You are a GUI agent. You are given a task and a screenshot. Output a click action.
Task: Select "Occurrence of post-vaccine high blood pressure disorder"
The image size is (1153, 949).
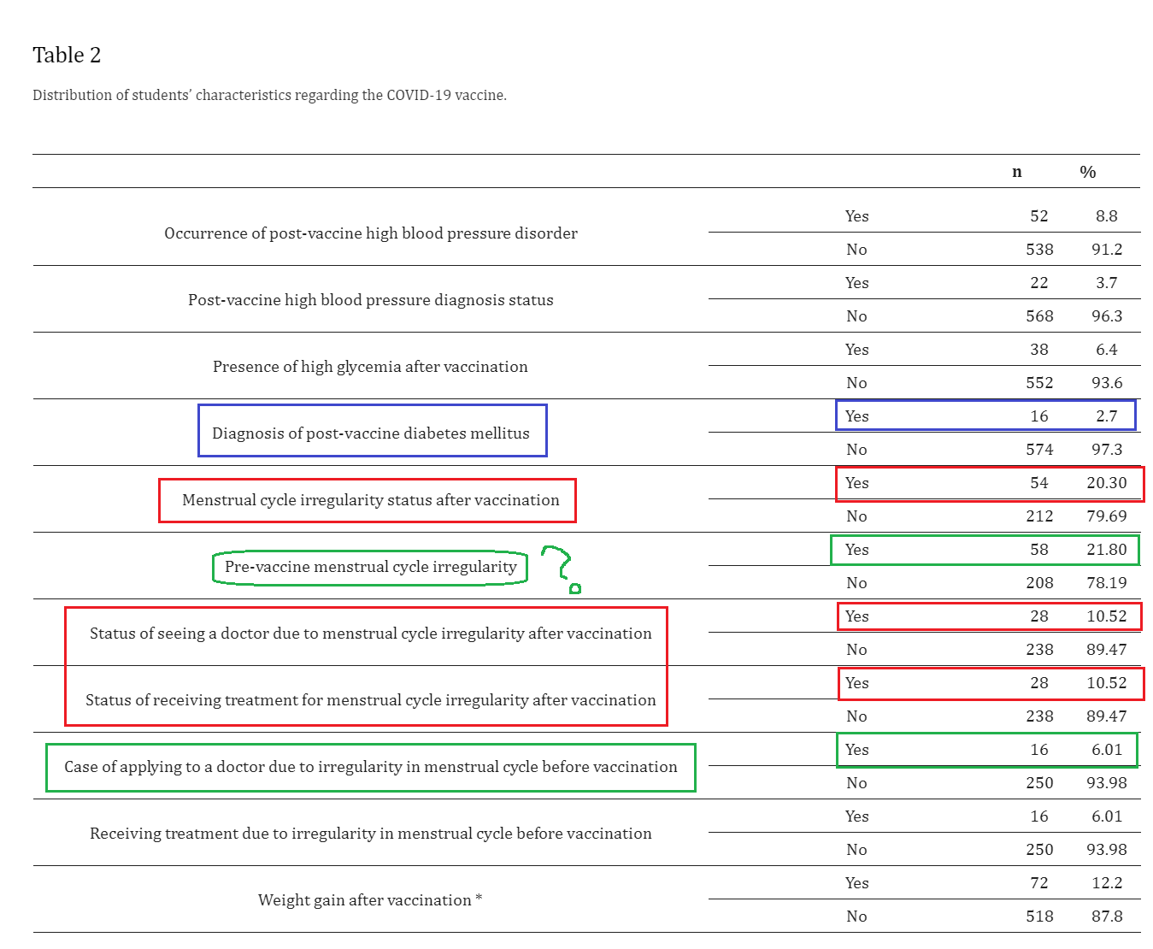[371, 233]
